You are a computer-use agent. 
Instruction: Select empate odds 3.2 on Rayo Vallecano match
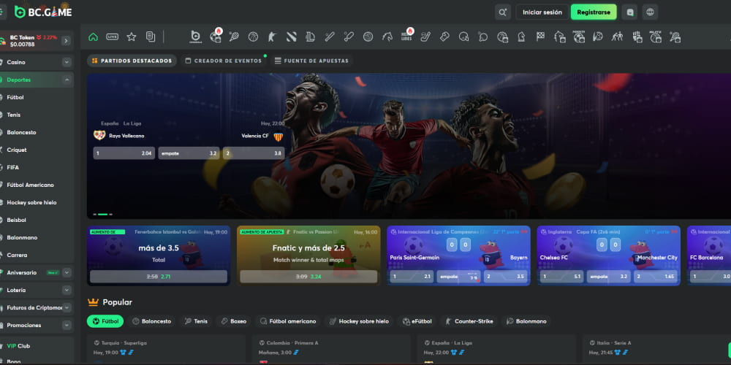coord(189,153)
